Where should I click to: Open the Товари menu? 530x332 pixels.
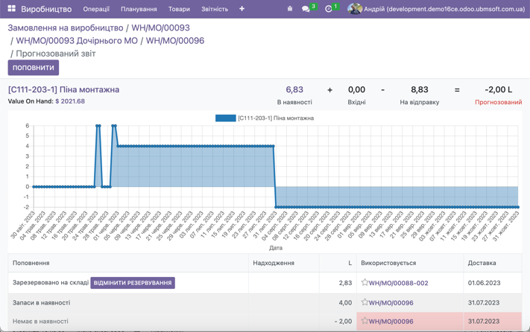pos(179,9)
